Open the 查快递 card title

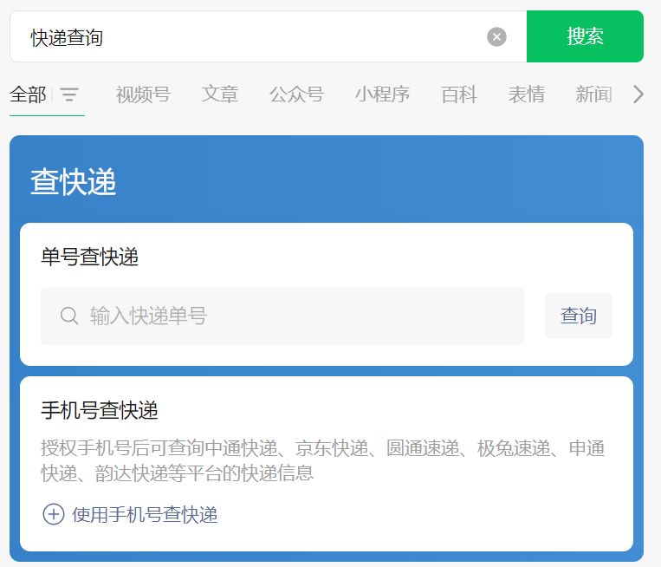point(74,182)
